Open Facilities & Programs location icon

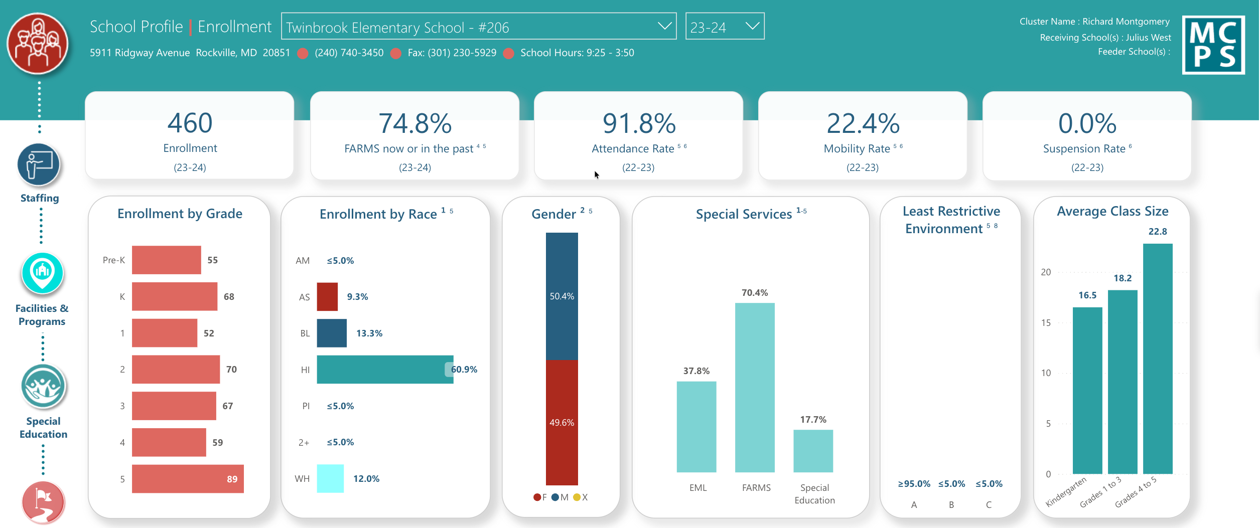click(x=42, y=273)
